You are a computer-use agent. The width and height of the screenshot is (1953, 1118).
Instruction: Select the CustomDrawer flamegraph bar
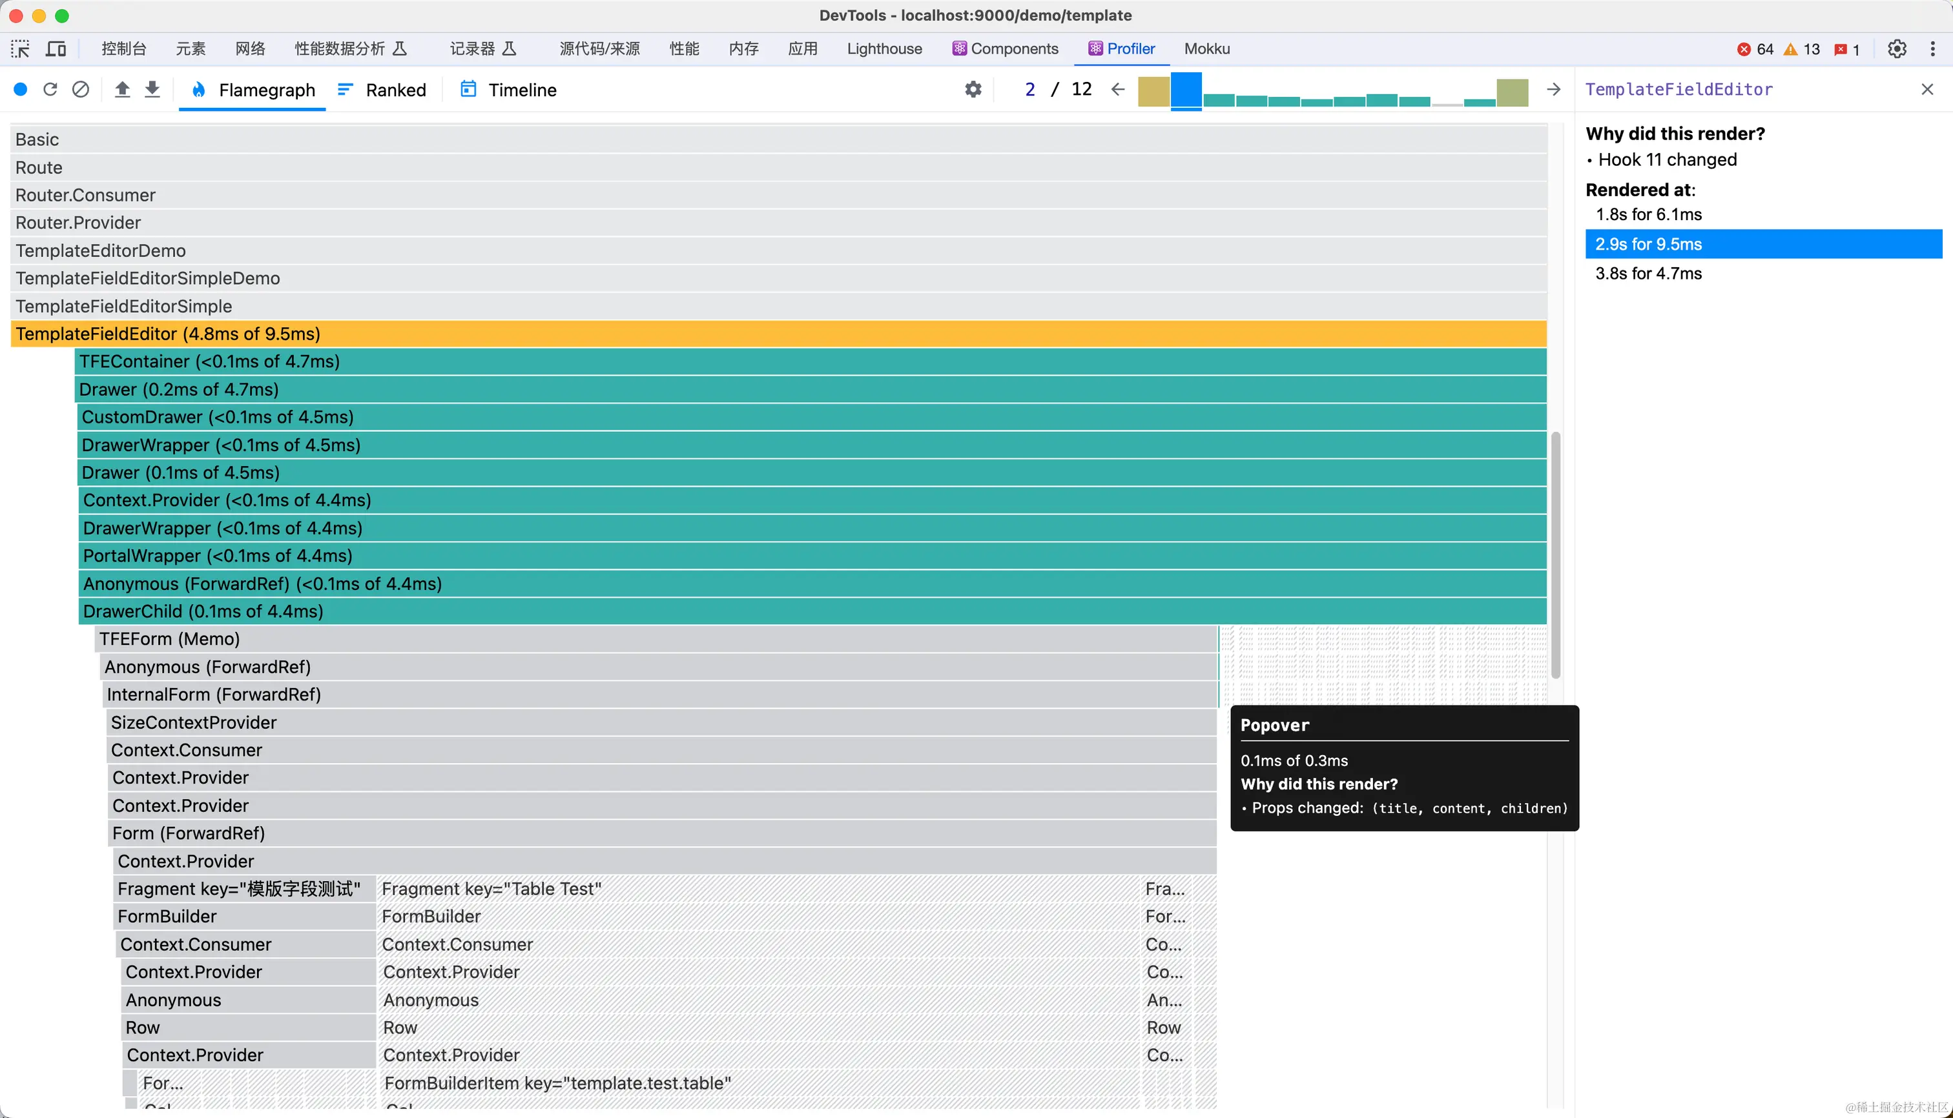tap(812, 417)
